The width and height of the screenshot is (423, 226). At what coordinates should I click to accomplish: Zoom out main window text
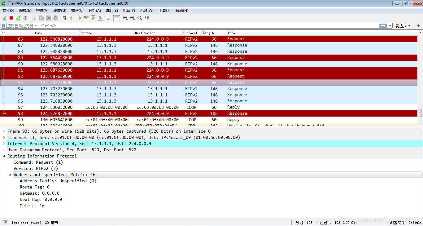coord(133,18)
